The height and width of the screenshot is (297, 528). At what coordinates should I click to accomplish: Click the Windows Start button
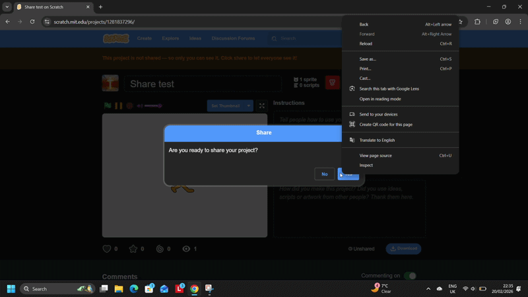(11, 288)
